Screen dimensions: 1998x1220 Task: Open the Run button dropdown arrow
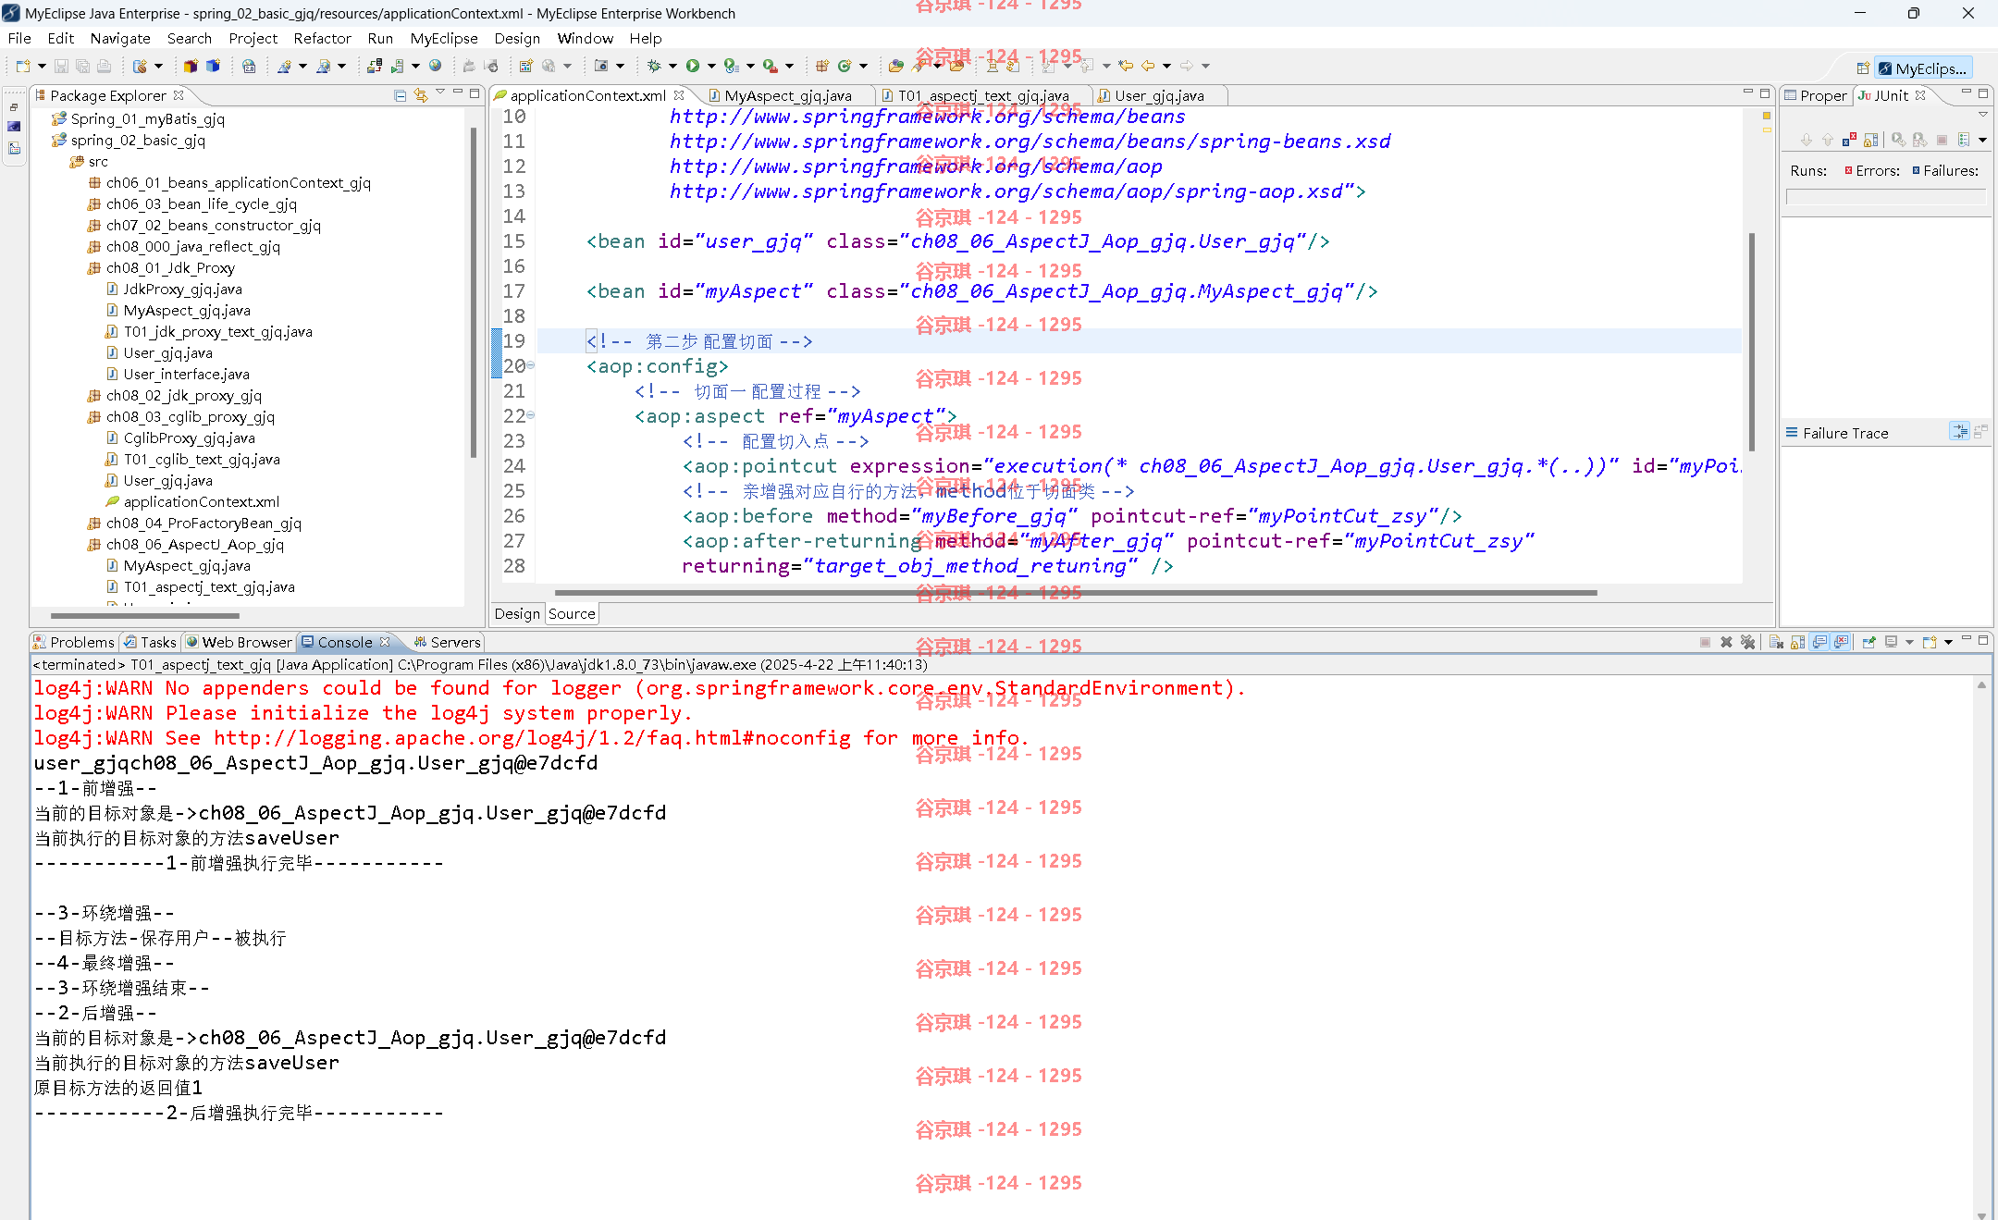[711, 66]
